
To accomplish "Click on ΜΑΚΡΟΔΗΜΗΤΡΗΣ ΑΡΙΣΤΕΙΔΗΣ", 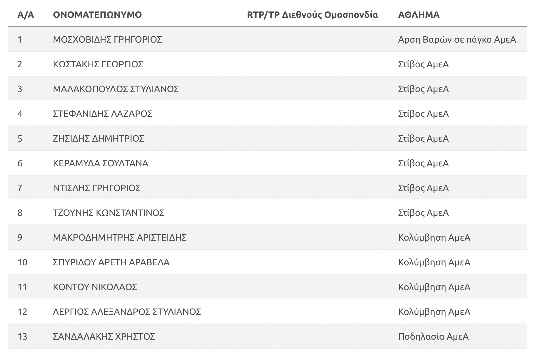I will click(120, 237).
